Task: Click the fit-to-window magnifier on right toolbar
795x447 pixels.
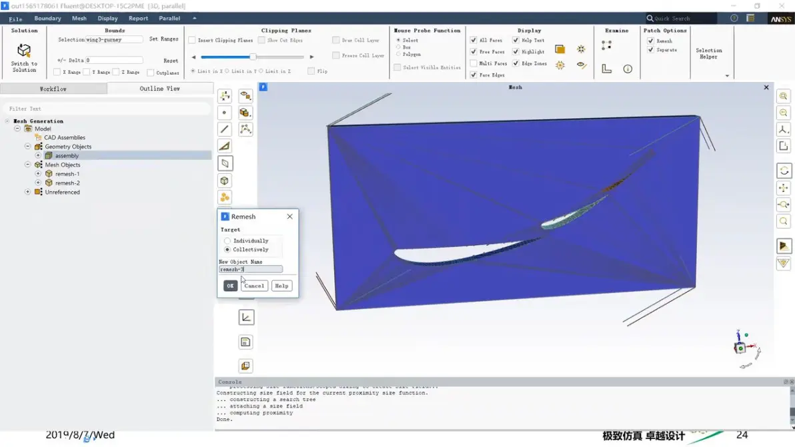Action: (x=784, y=221)
